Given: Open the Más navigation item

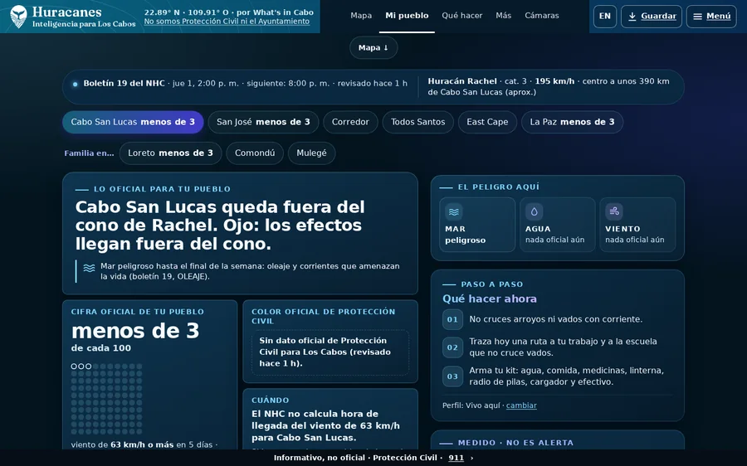Looking at the screenshot, I should tap(504, 16).
